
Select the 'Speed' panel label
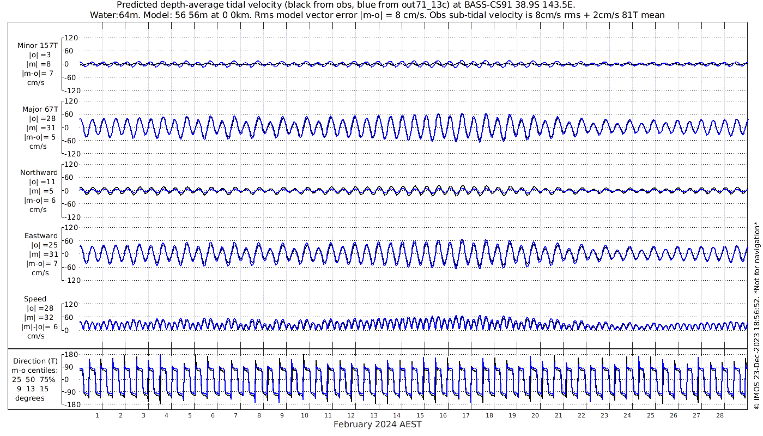click(35, 299)
